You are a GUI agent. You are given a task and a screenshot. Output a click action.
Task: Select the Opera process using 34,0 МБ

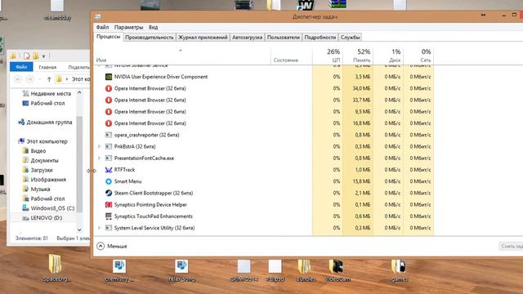(264, 88)
